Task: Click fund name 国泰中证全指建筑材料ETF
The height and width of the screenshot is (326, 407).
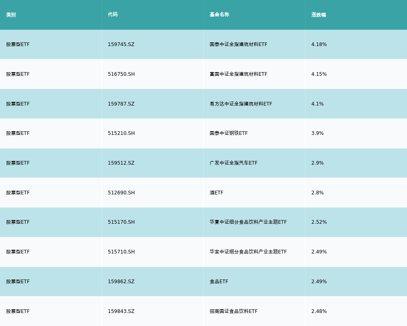Action: coord(238,44)
